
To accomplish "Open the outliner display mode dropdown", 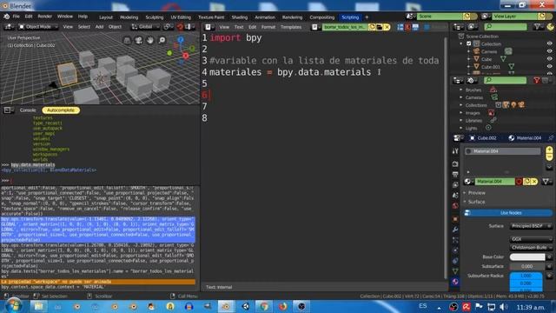I will coord(471,27).
